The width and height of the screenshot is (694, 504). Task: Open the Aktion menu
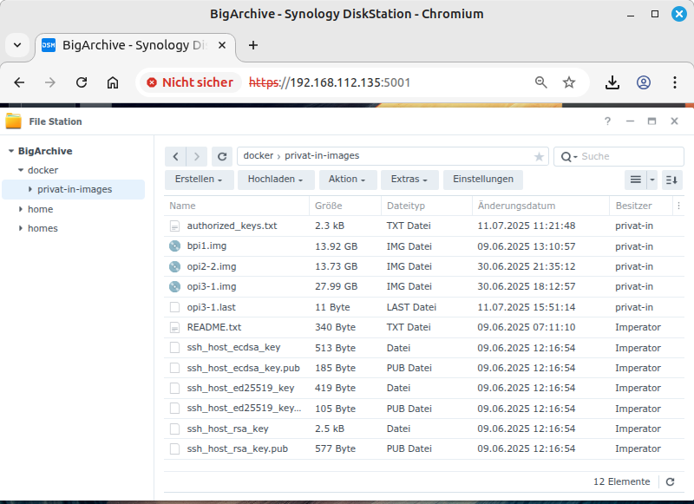point(348,180)
